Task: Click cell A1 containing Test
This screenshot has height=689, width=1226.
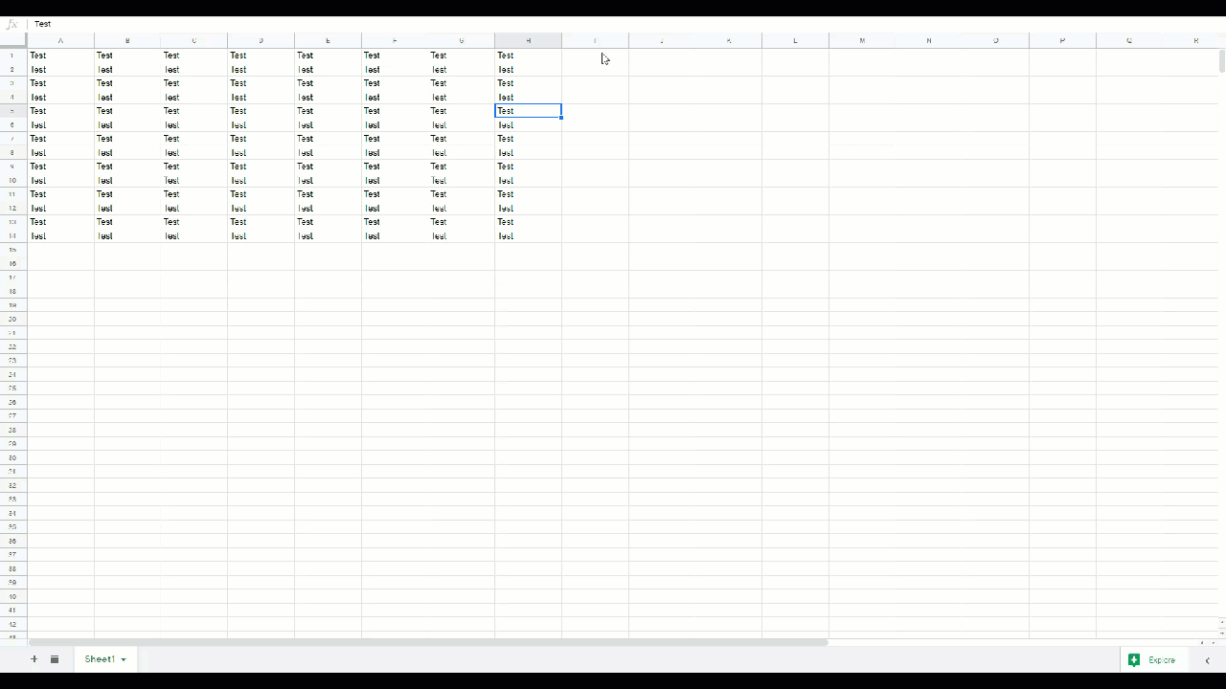Action: 38,56
